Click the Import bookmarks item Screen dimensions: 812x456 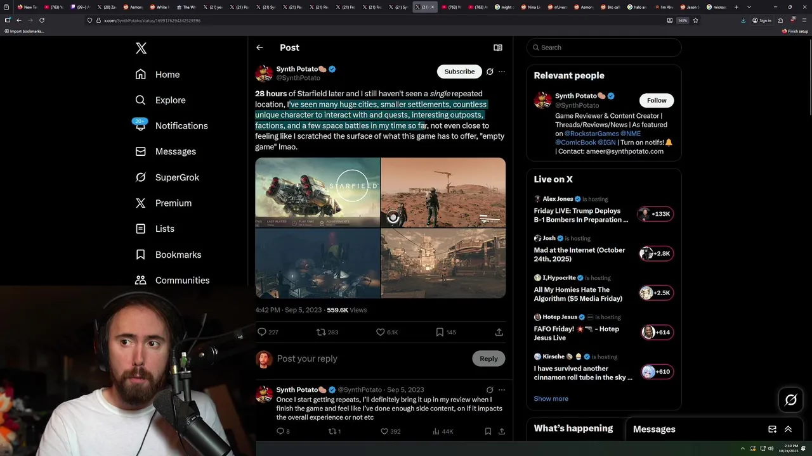coord(24,31)
